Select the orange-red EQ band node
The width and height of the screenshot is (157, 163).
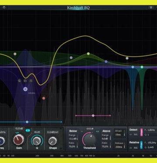(44, 98)
